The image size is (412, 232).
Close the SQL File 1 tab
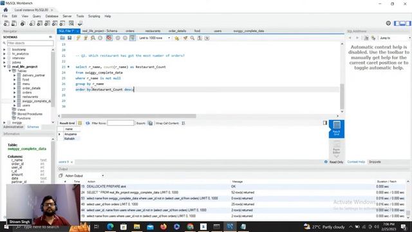78,32
